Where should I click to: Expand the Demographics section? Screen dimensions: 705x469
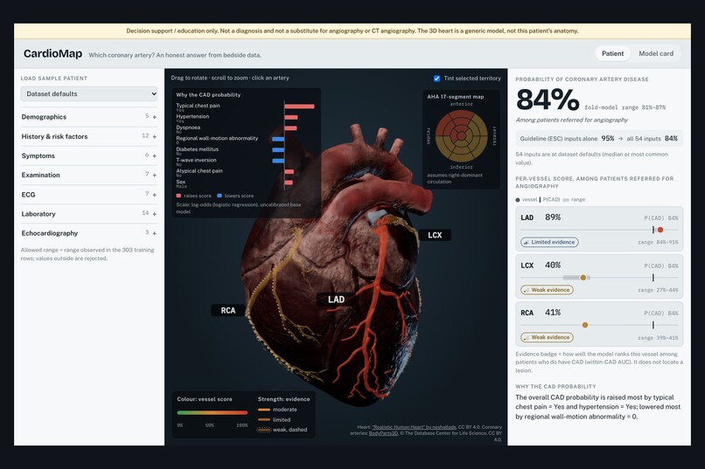[x=89, y=117]
